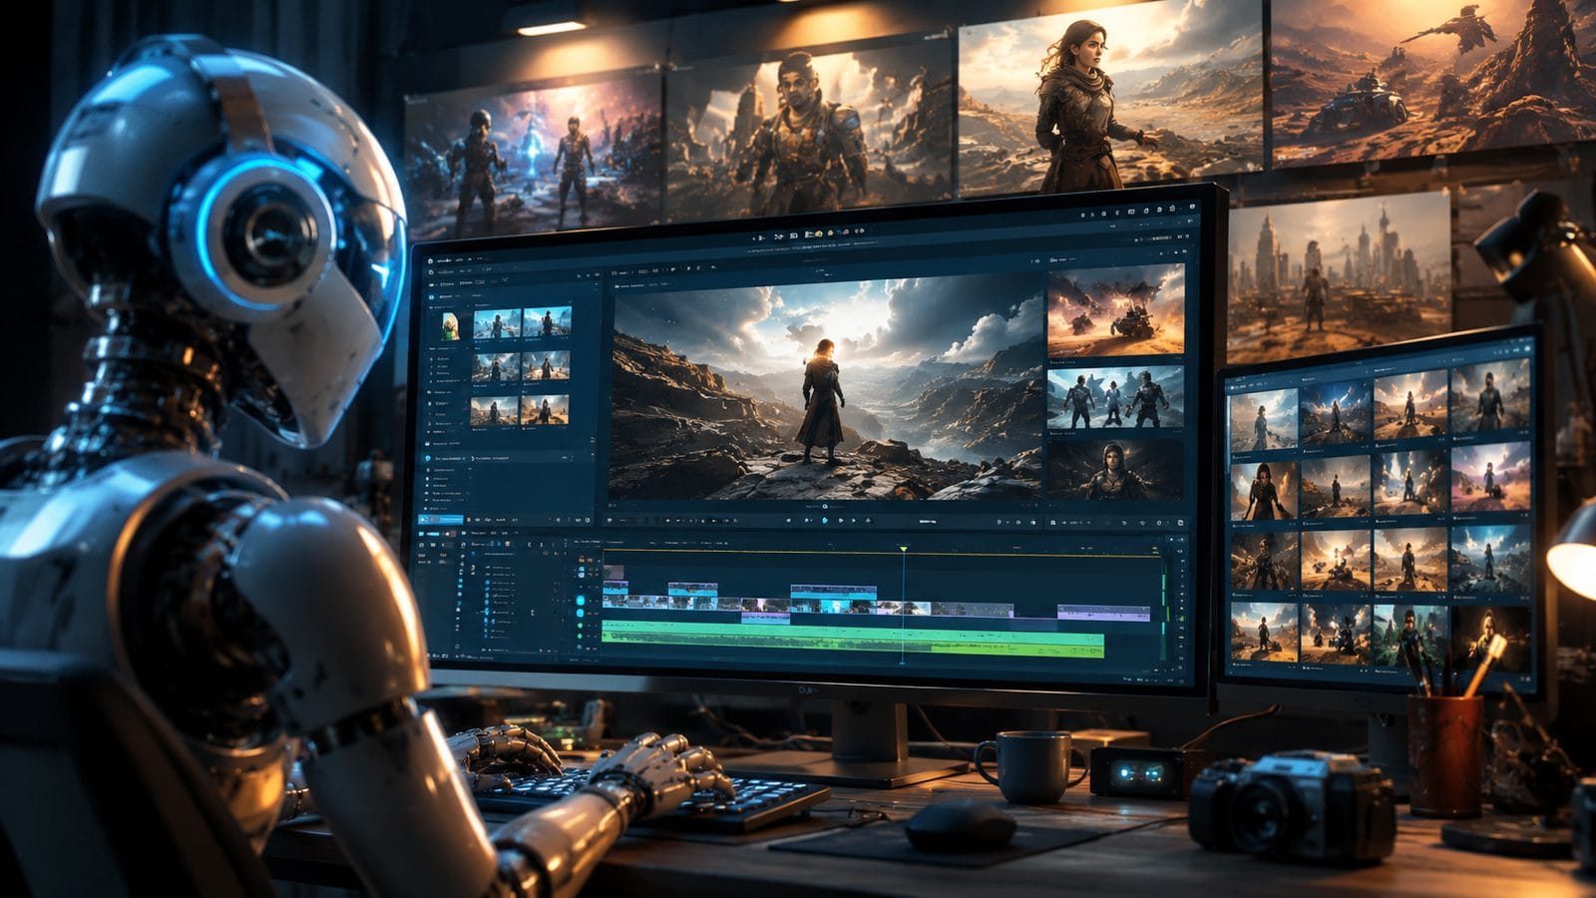This screenshot has width=1596, height=898.
Task: Select the widest cyan clip above the video track
Action: pyautogui.click(x=833, y=592)
